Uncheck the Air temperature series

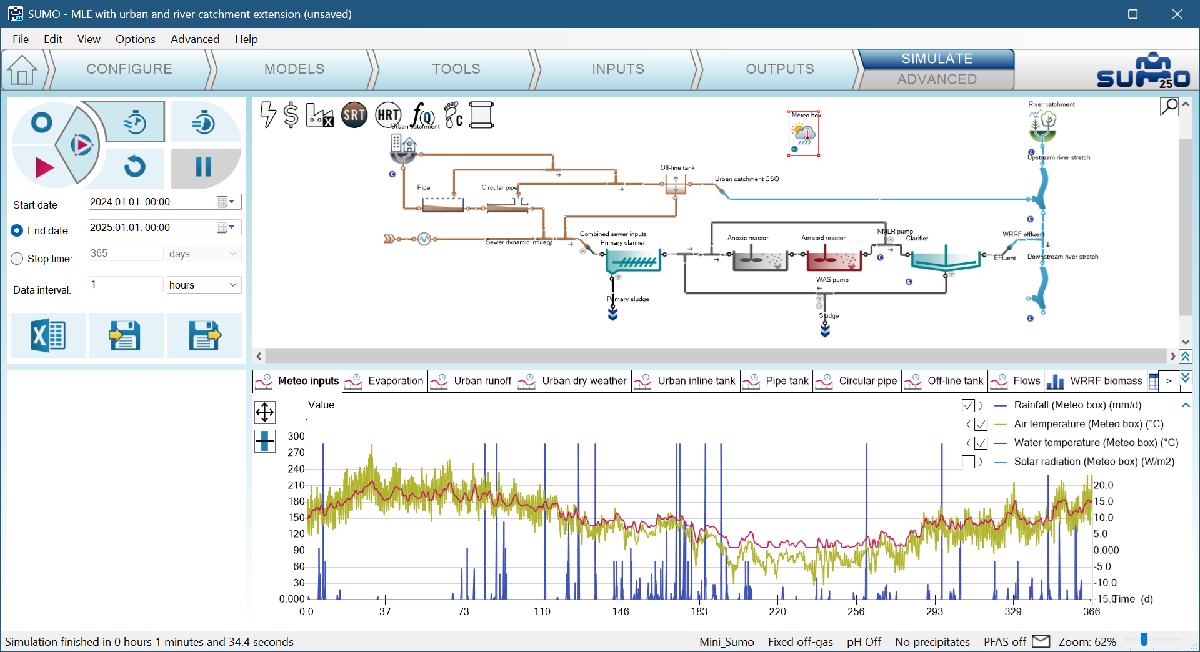coord(981,424)
